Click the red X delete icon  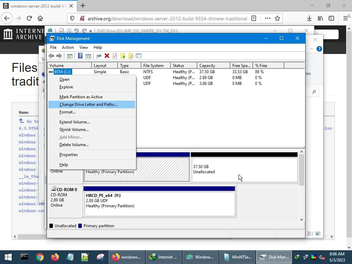[x=107, y=56]
